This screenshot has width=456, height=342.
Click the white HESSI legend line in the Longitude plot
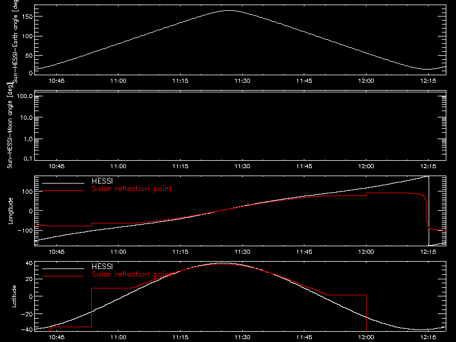pos(63,183)
